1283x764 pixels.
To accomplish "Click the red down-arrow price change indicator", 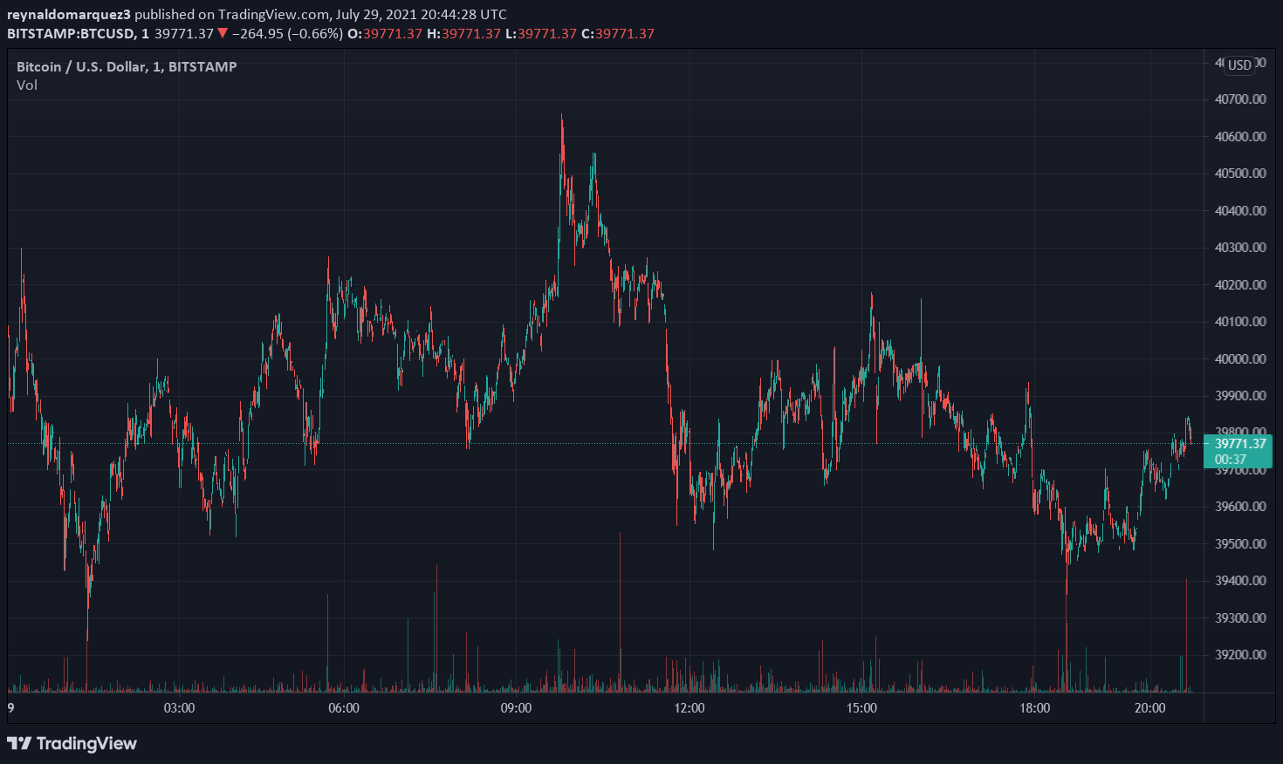I will tap(223, 33).
